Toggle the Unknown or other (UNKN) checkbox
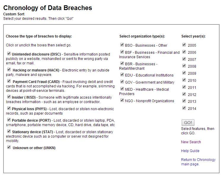Image resolution: width=222 pixels, height=176 pixels. point(9,147)
